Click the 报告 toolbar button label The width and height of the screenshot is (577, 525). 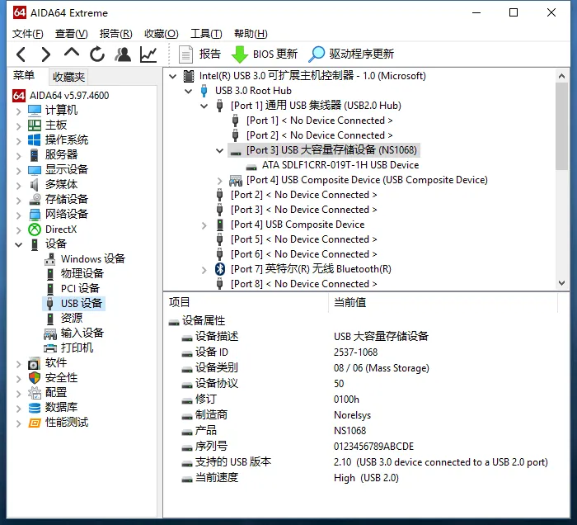point(210,54)
